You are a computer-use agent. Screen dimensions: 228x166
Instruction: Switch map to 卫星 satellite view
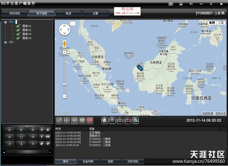pyautogui.click(x=221, y=23)
